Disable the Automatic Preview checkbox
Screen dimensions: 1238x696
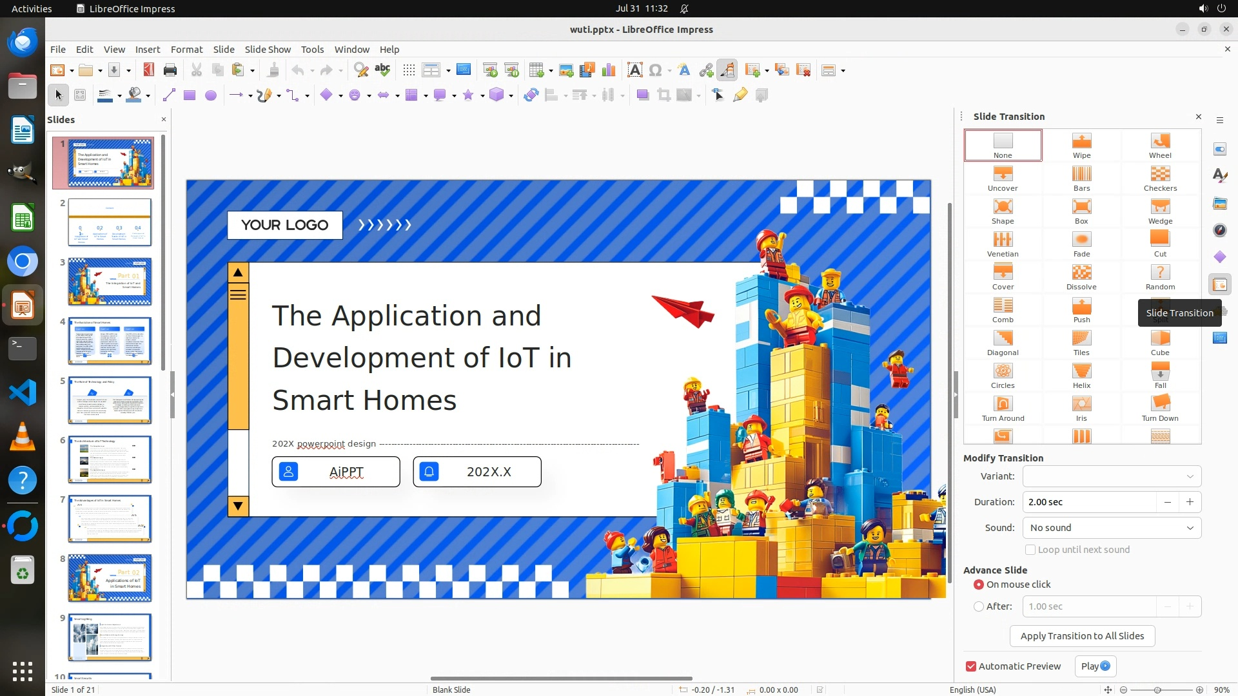coord(971,666)
